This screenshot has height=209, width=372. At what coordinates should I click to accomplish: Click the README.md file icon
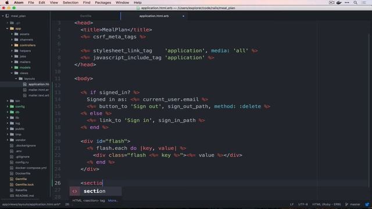[x=12, y=196]
